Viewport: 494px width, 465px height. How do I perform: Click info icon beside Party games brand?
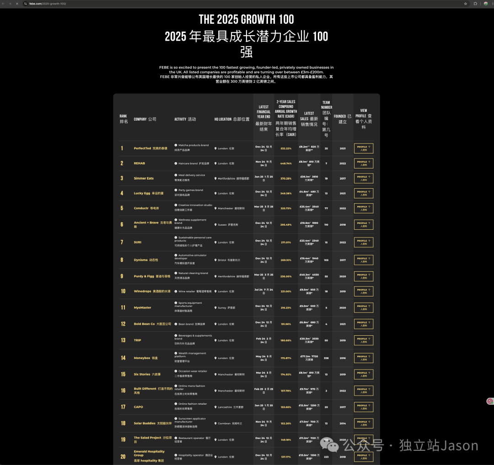(176, 190)
